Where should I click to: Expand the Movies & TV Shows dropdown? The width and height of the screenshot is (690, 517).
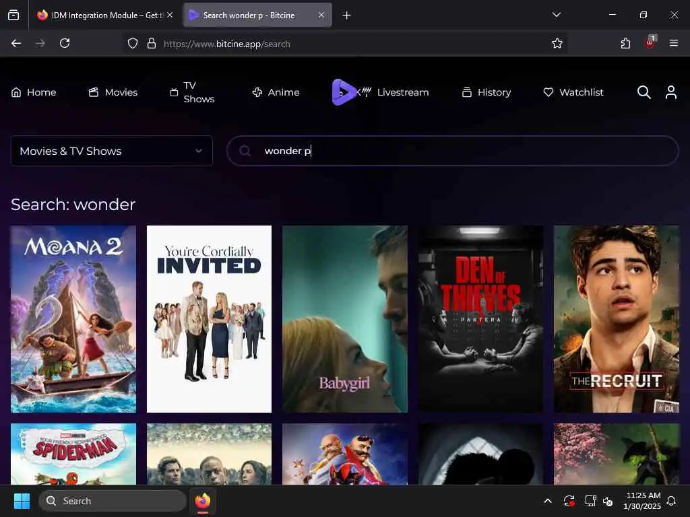112,151
